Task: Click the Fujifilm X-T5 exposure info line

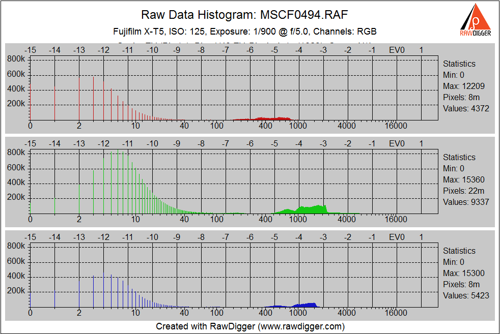Action: pyautogui.click(x=244, y=32)
